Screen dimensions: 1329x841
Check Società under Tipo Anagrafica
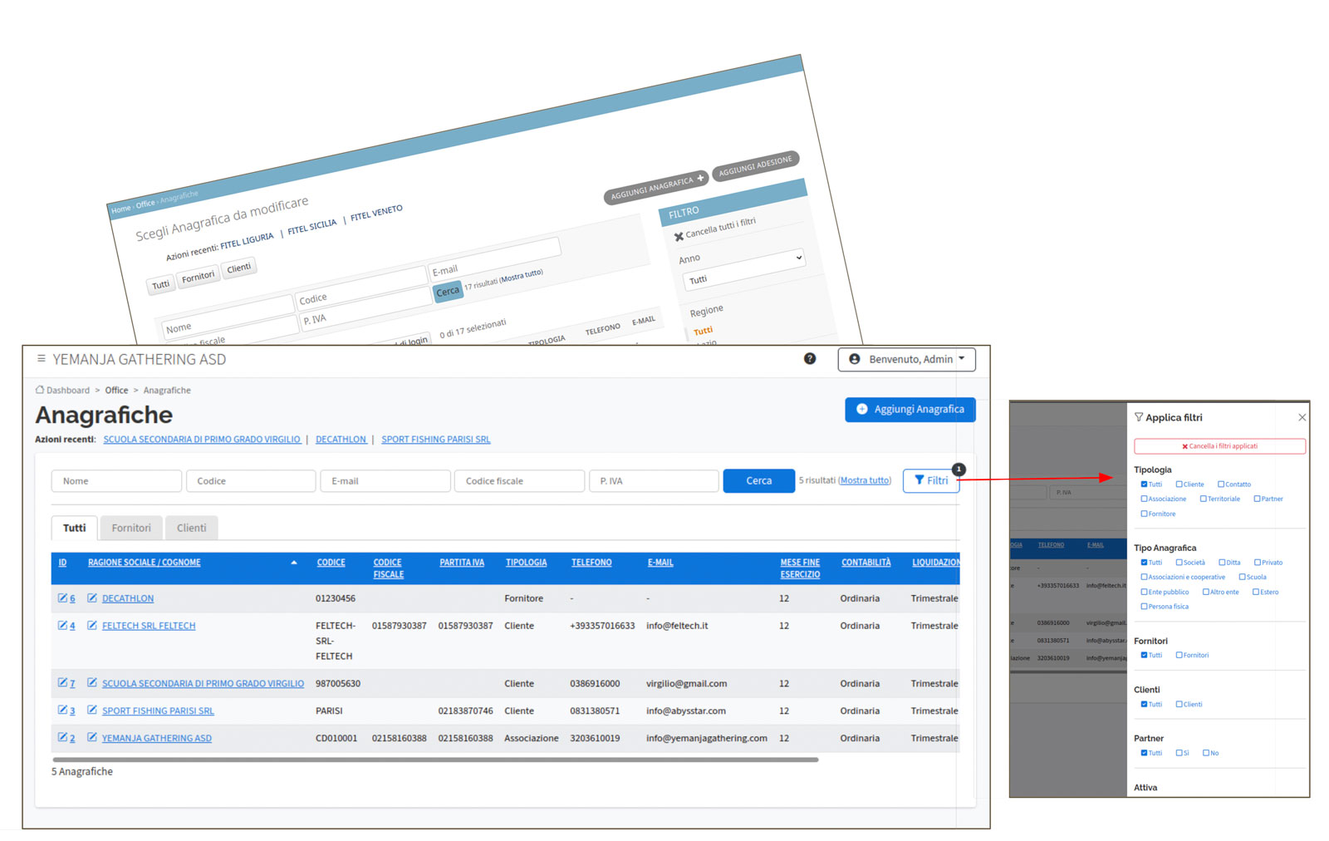click(x=1179, y=563)
